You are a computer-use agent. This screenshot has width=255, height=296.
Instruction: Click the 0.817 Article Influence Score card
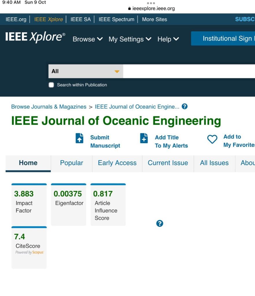(x=108, y=204)
